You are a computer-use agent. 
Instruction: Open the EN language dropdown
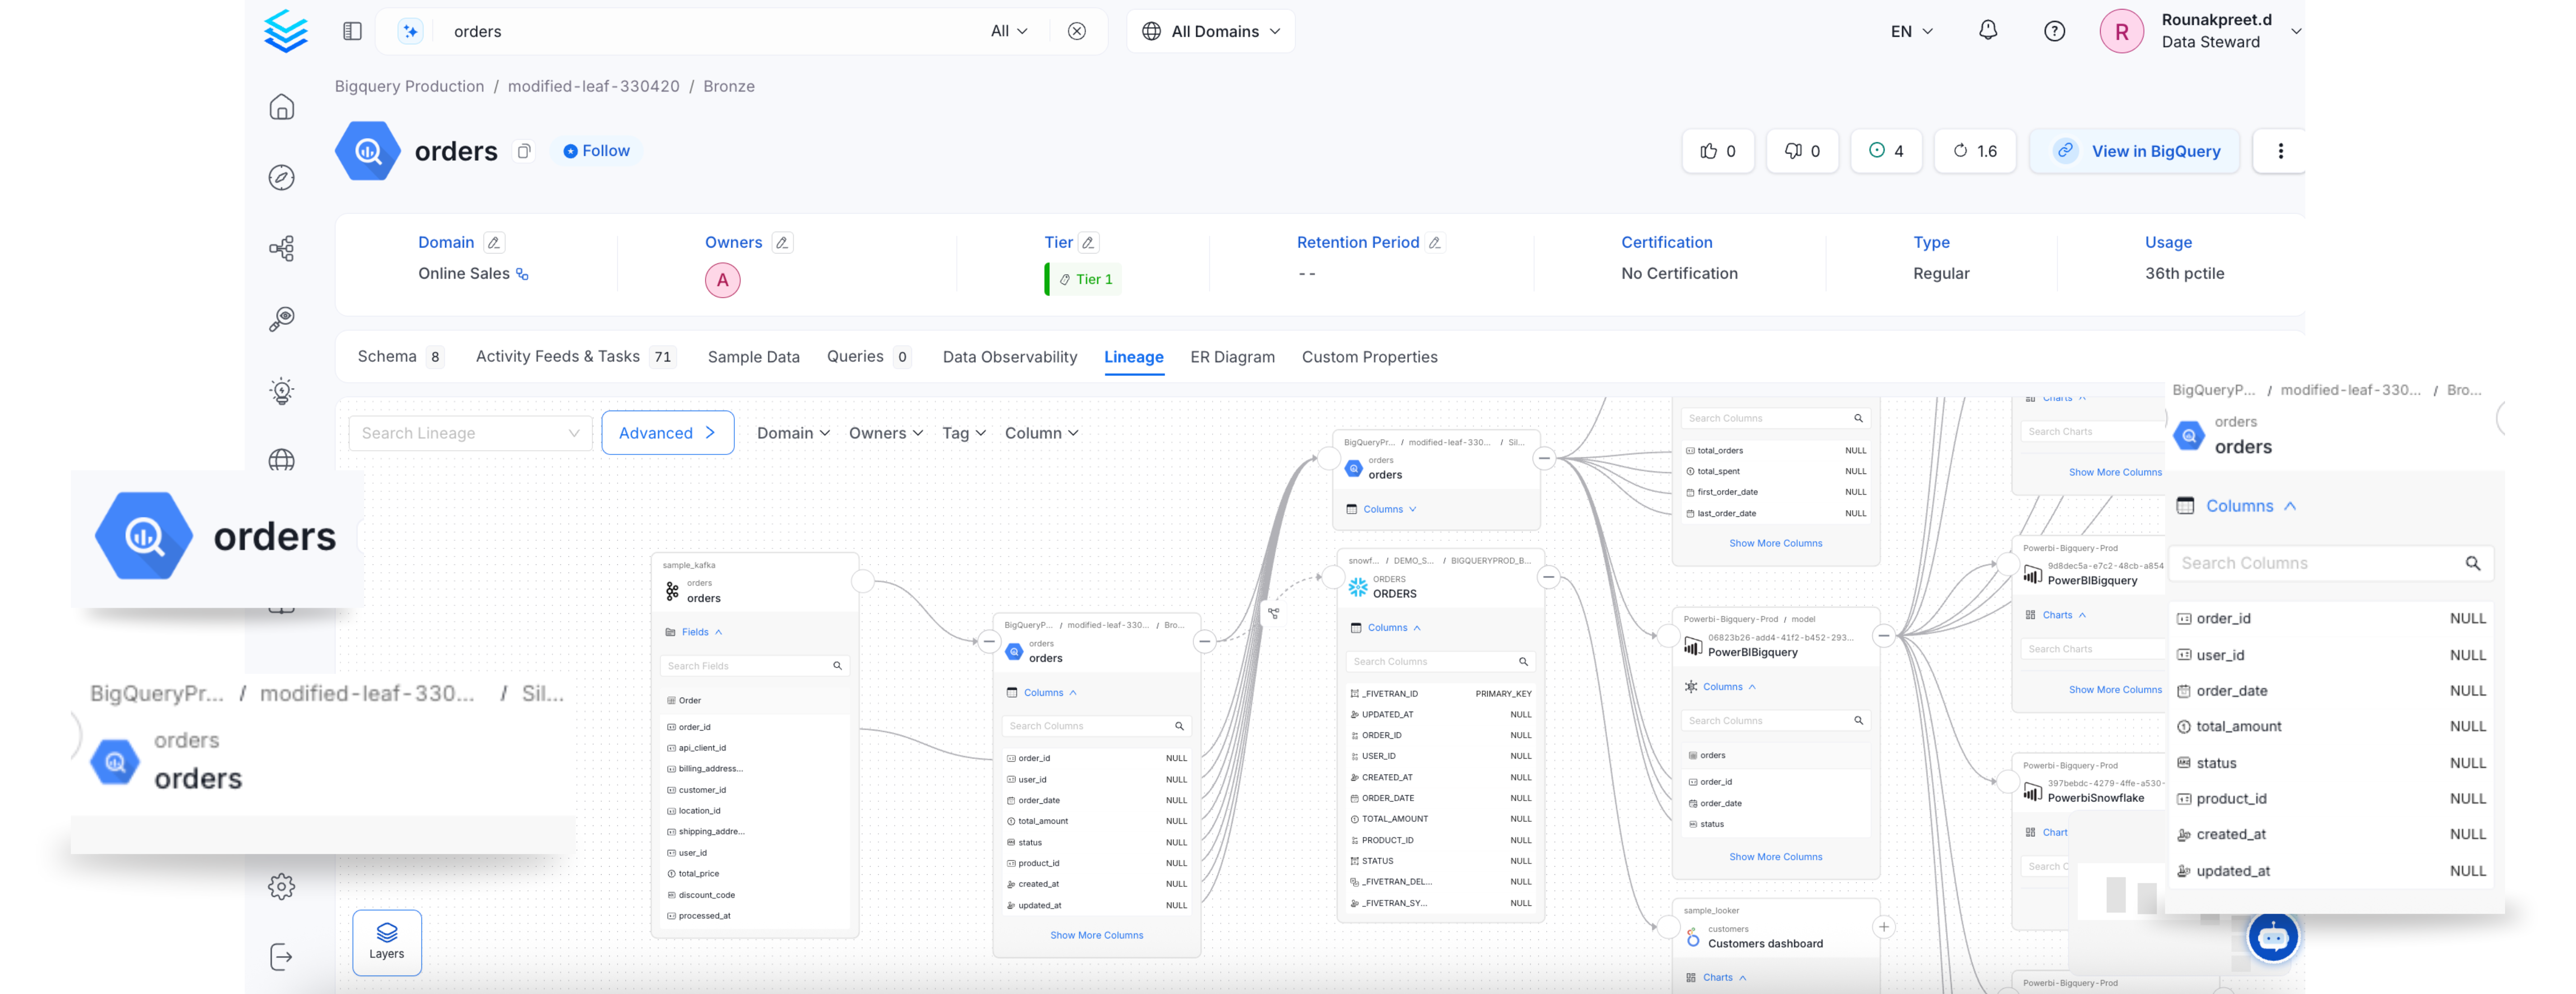pos(1909,31)
